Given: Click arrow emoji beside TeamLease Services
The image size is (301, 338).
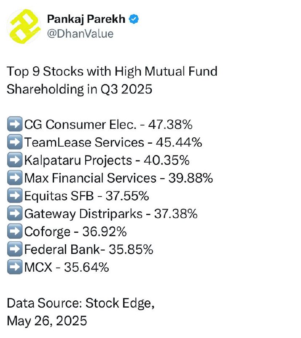Looking at the screenshot, I should [15, 142].
